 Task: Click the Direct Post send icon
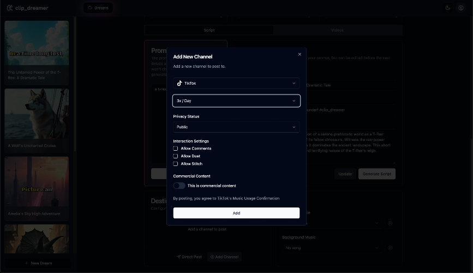point(178,257)
